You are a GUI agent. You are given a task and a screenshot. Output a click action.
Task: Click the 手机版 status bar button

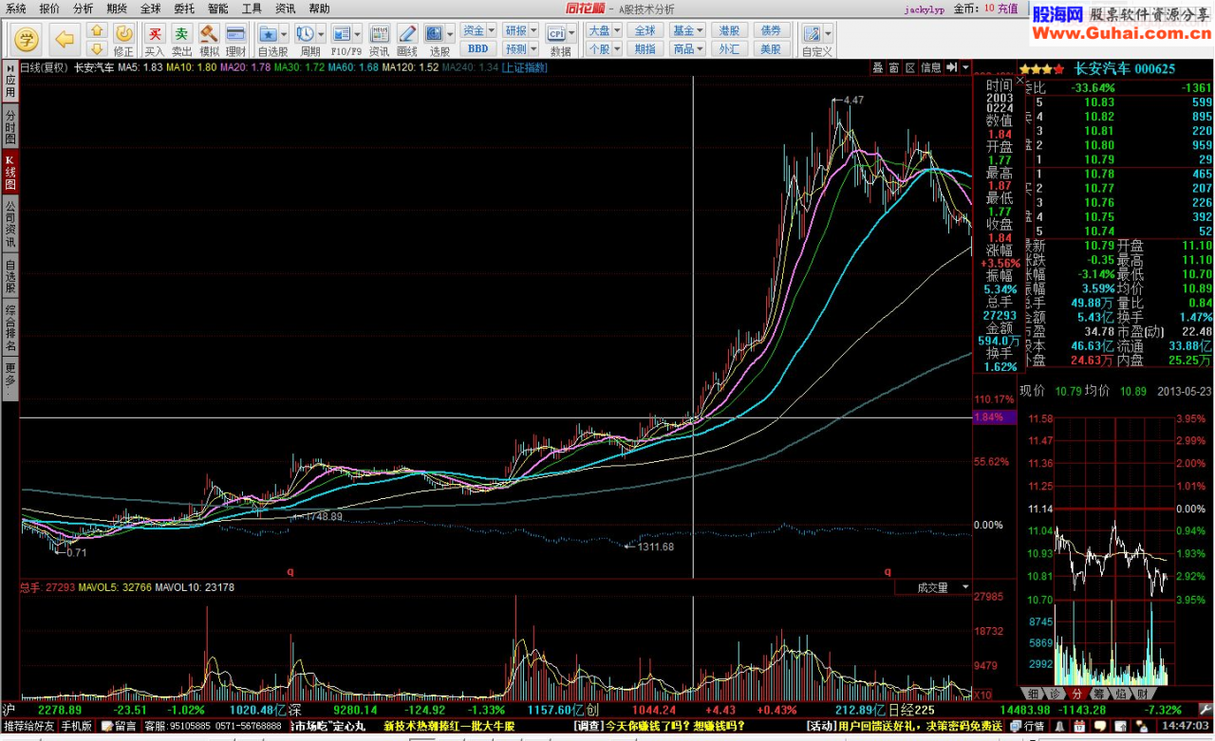(77, 726)
